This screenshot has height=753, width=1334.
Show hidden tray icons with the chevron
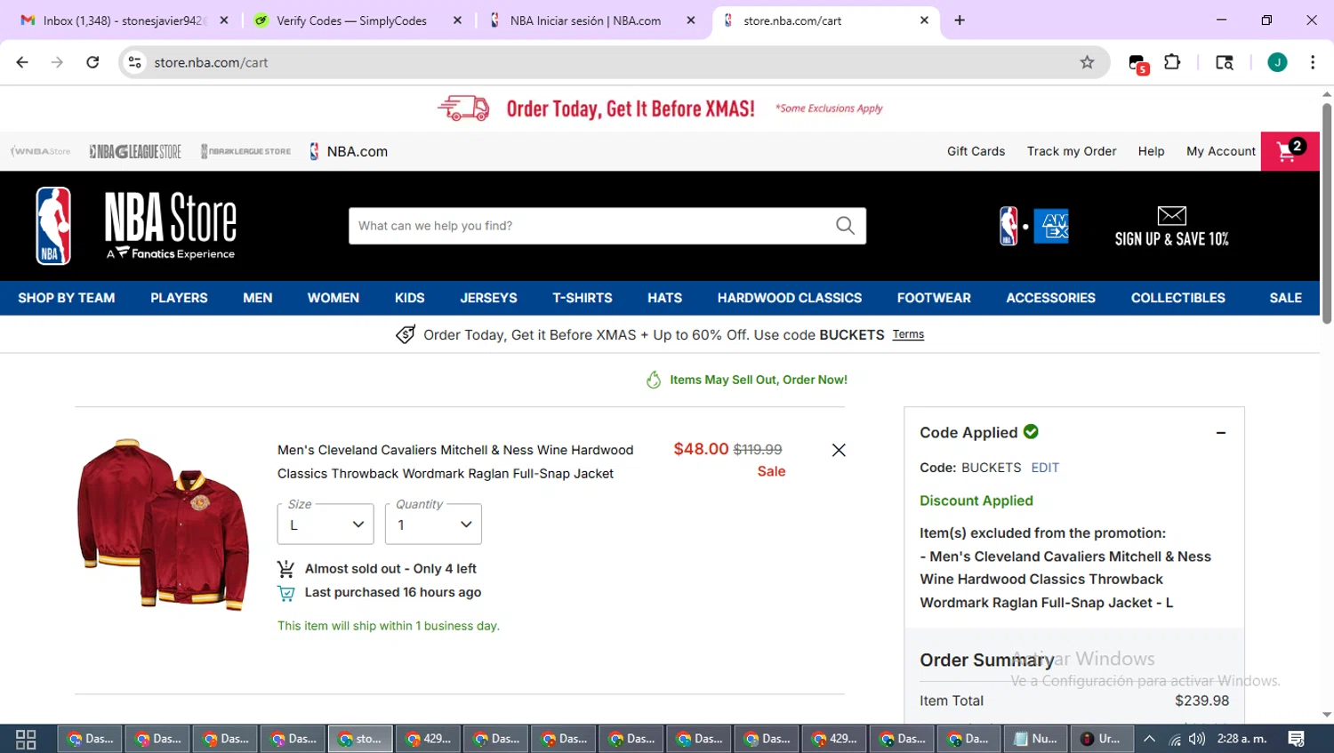click(1149, 739)
